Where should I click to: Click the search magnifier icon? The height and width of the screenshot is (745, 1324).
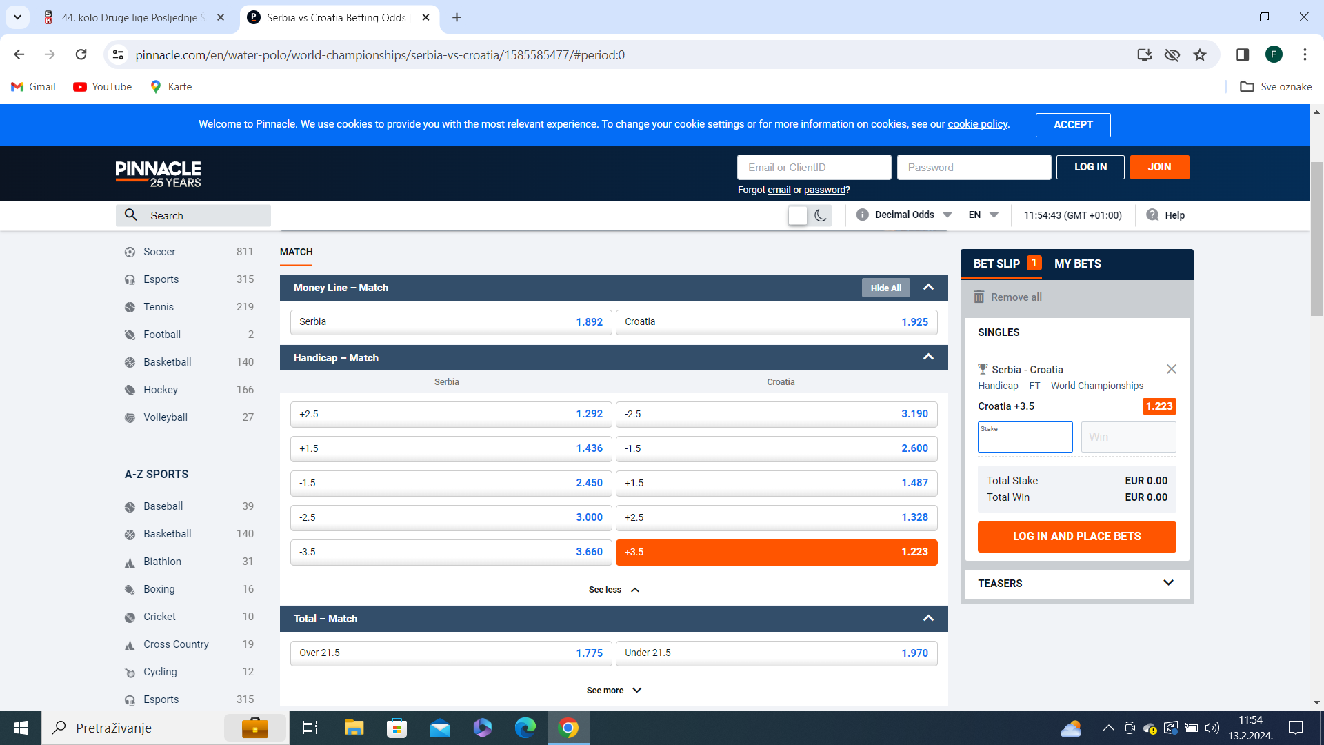131,215
